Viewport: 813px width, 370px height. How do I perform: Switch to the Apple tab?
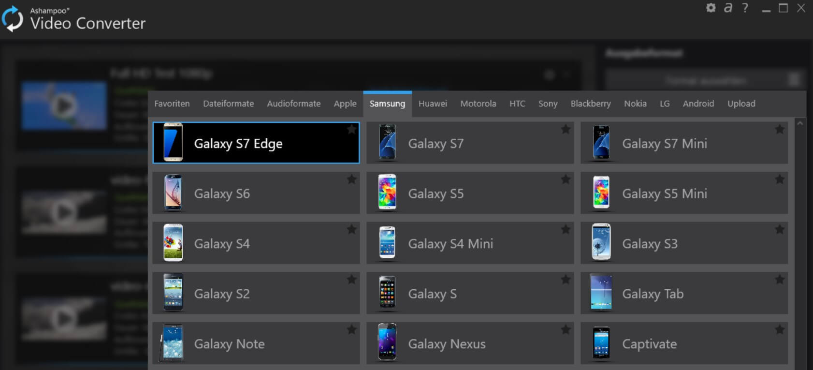tap(345, 104)
